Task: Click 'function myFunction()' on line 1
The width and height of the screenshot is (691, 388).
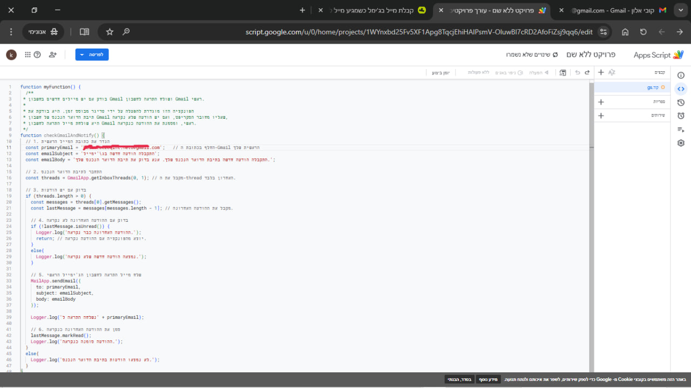Action: (x=50, y=87)
